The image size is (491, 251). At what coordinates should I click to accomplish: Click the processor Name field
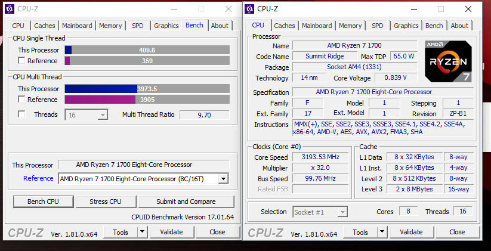pos(354,45)
